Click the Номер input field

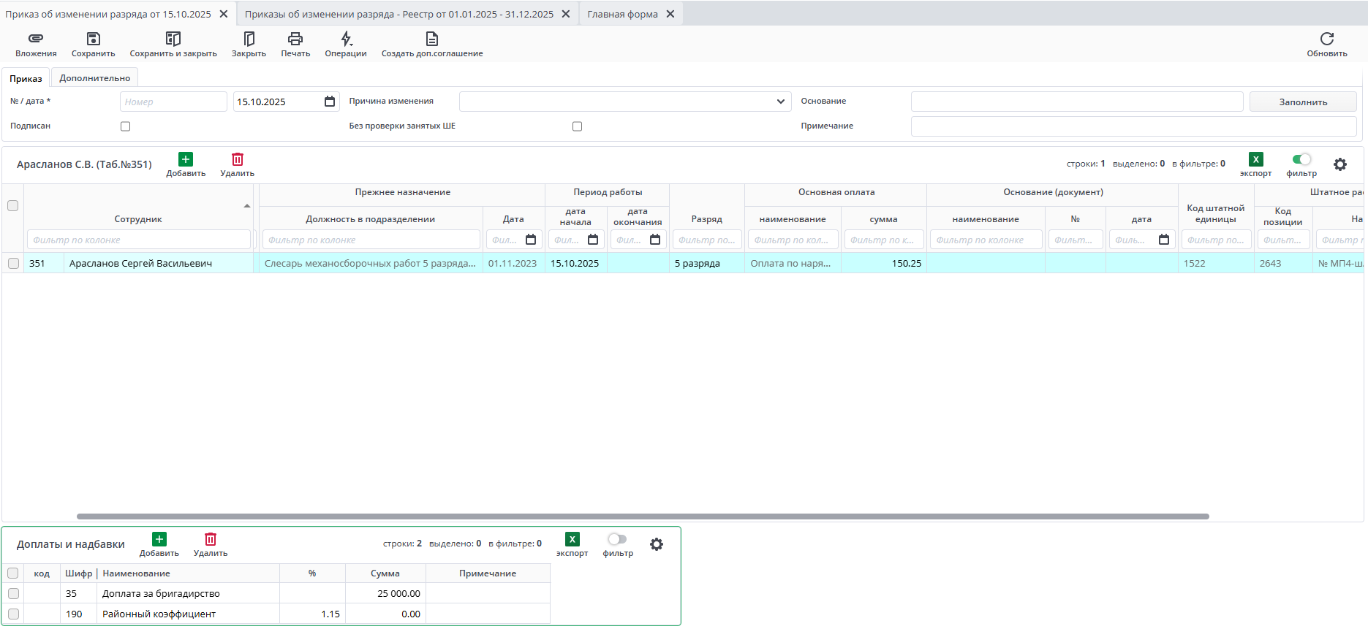[173, 102]
